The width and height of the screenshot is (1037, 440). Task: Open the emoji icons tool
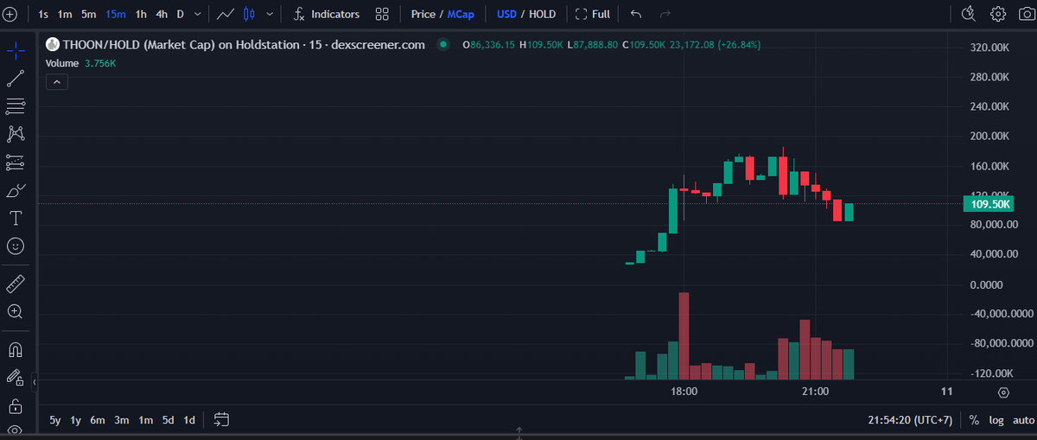click(15, 246)
